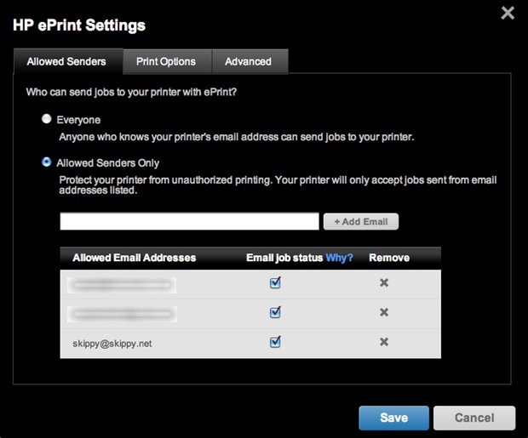Image resolution: width=528 pixels, height=438 pixels.
Task: Toggle email job status for second address
Action: [275, 313]
